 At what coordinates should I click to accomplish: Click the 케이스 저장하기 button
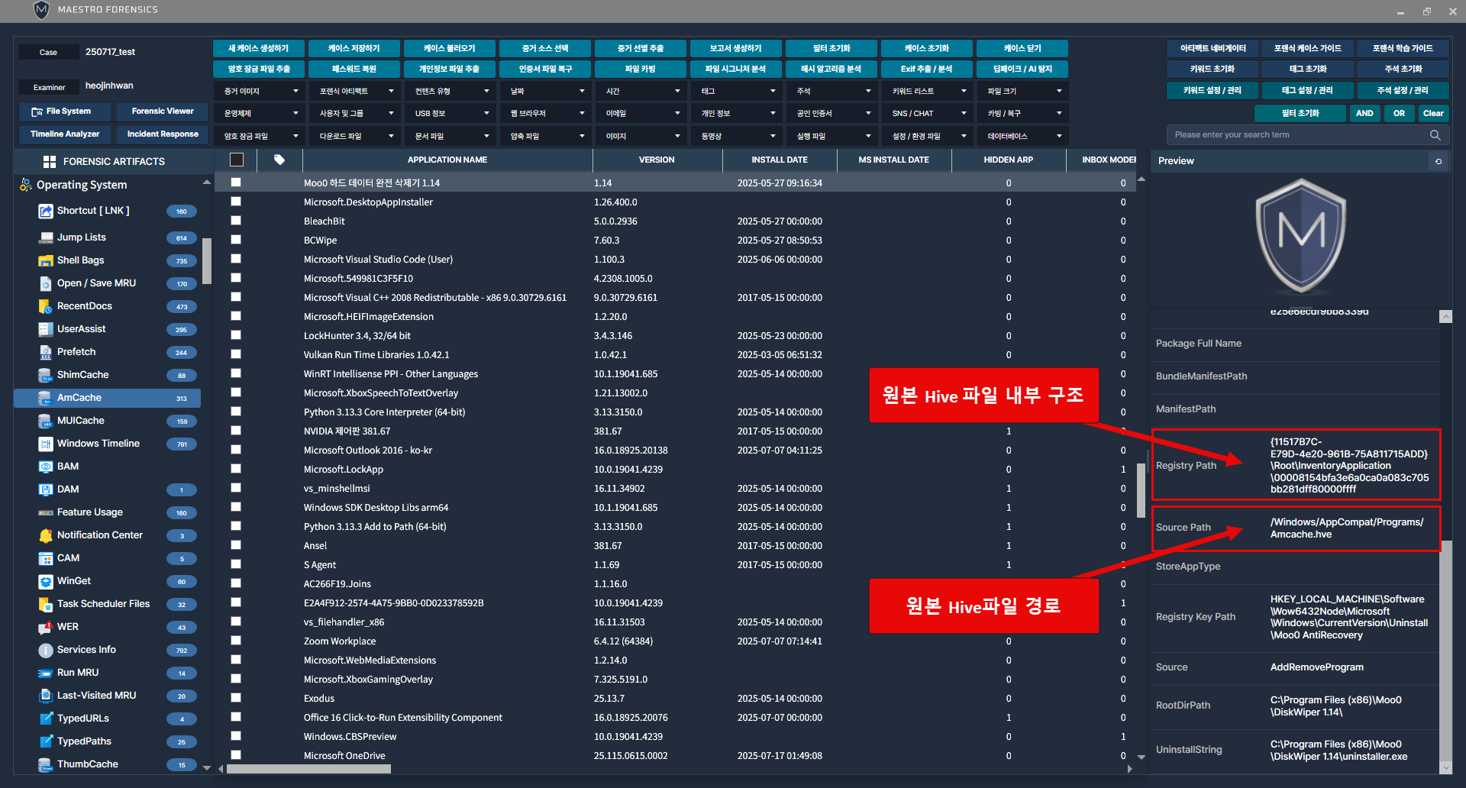(354, 48)
